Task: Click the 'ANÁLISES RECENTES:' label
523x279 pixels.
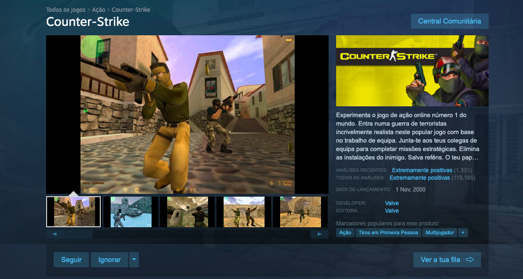Action: pyautogui.click(x=362, y=170)
